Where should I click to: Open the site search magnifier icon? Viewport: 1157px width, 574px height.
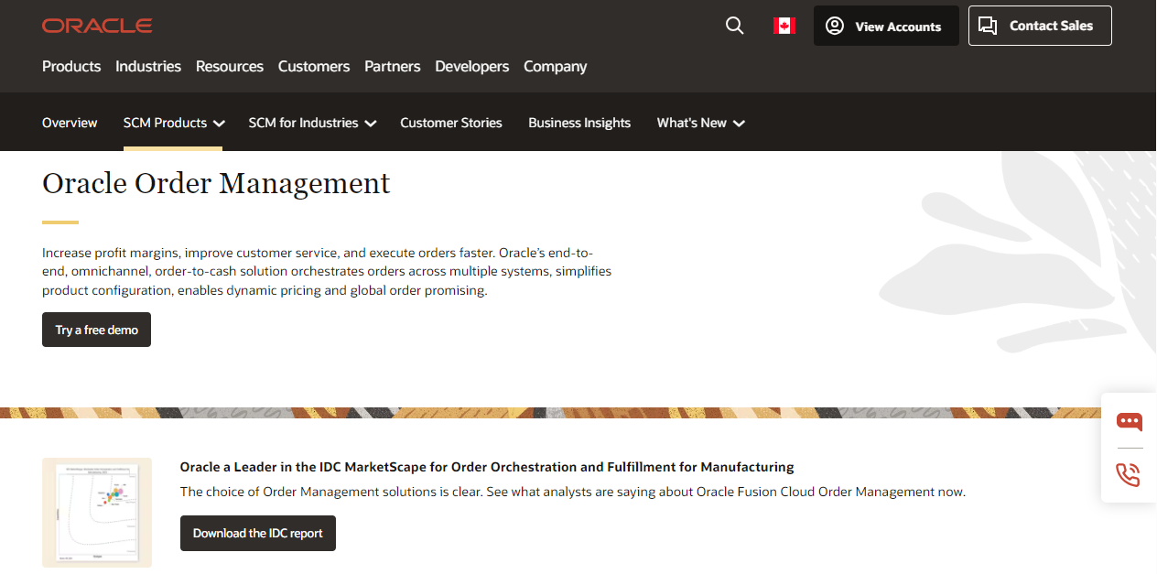734,26
